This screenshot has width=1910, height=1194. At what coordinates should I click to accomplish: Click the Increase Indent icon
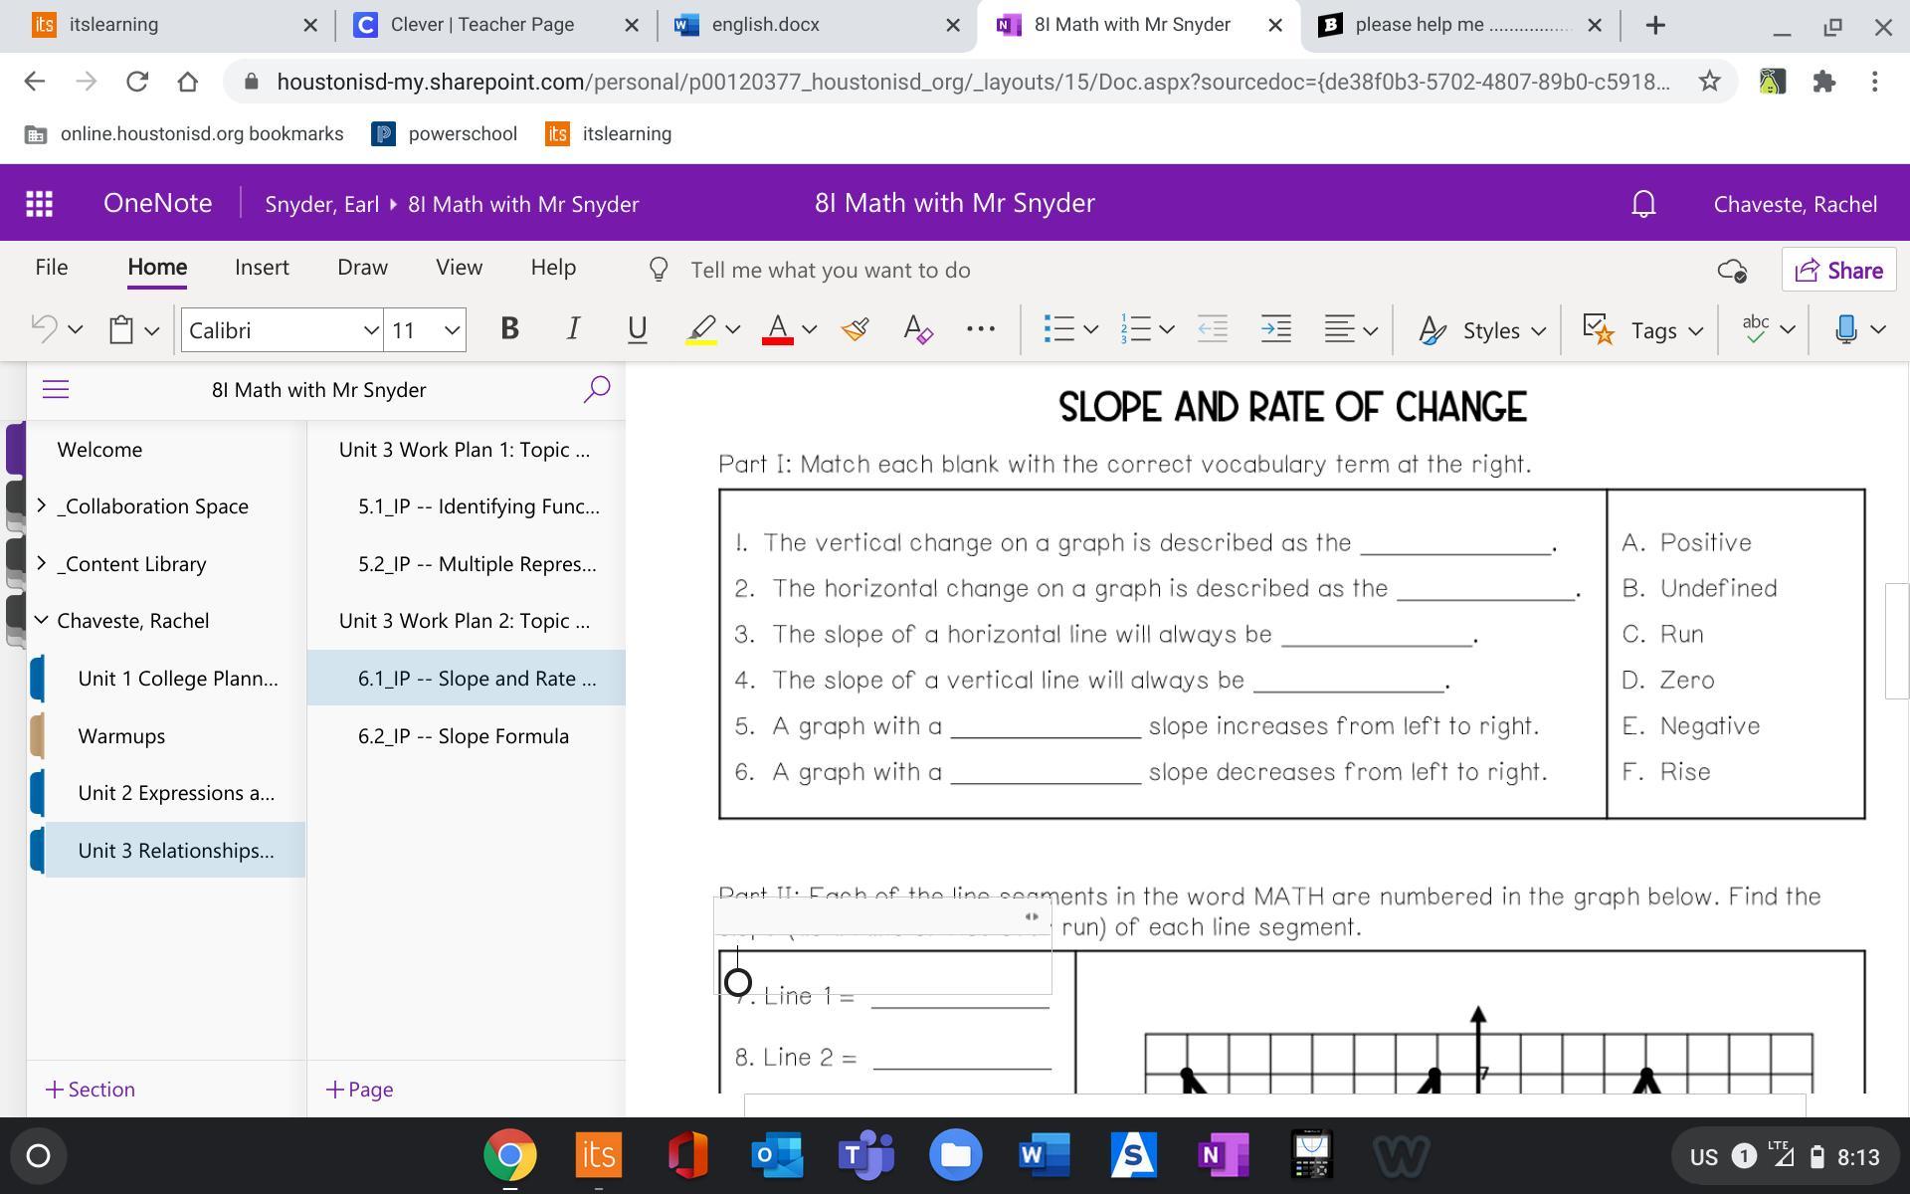[1275, 329]
